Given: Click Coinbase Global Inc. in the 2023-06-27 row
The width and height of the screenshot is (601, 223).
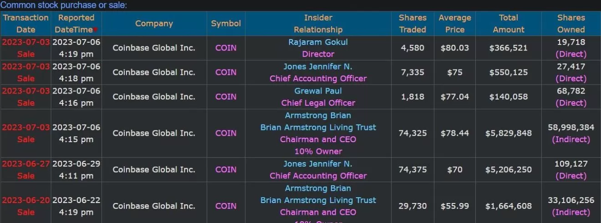Looking at the screenshot, I should pos(154,169).
